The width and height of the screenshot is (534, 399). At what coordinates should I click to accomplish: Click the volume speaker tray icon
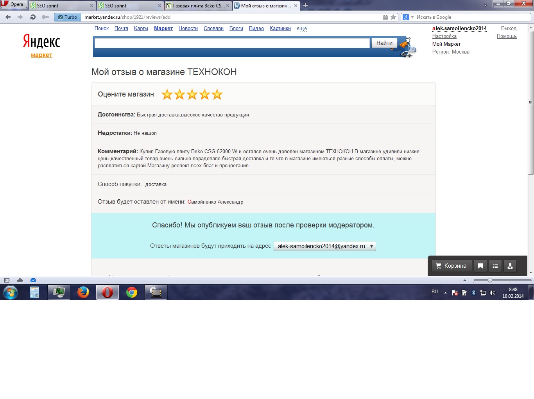[x=493, y=293]
